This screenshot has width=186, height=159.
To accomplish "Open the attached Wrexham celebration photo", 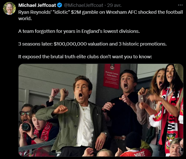I will pos(101,110).
